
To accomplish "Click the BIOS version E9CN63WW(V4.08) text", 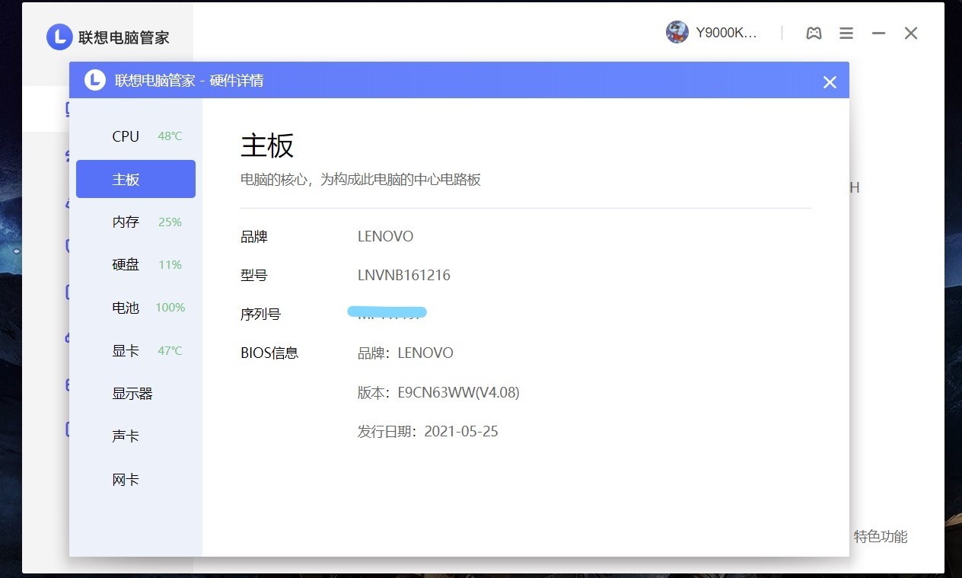I will [459, 393].
